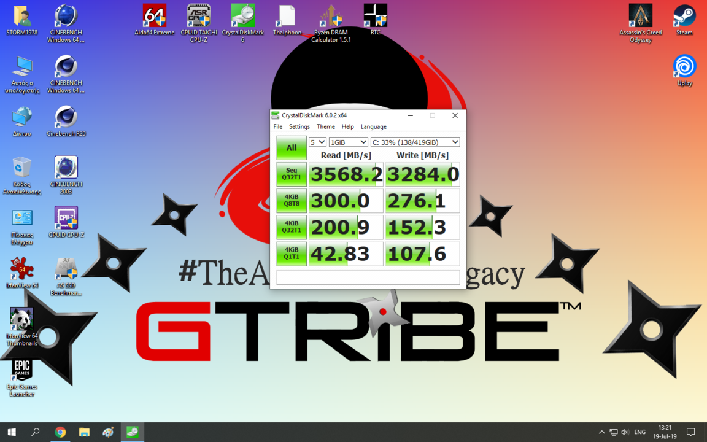Open the Language menu
707x442 pixels.
coord(373,126)
